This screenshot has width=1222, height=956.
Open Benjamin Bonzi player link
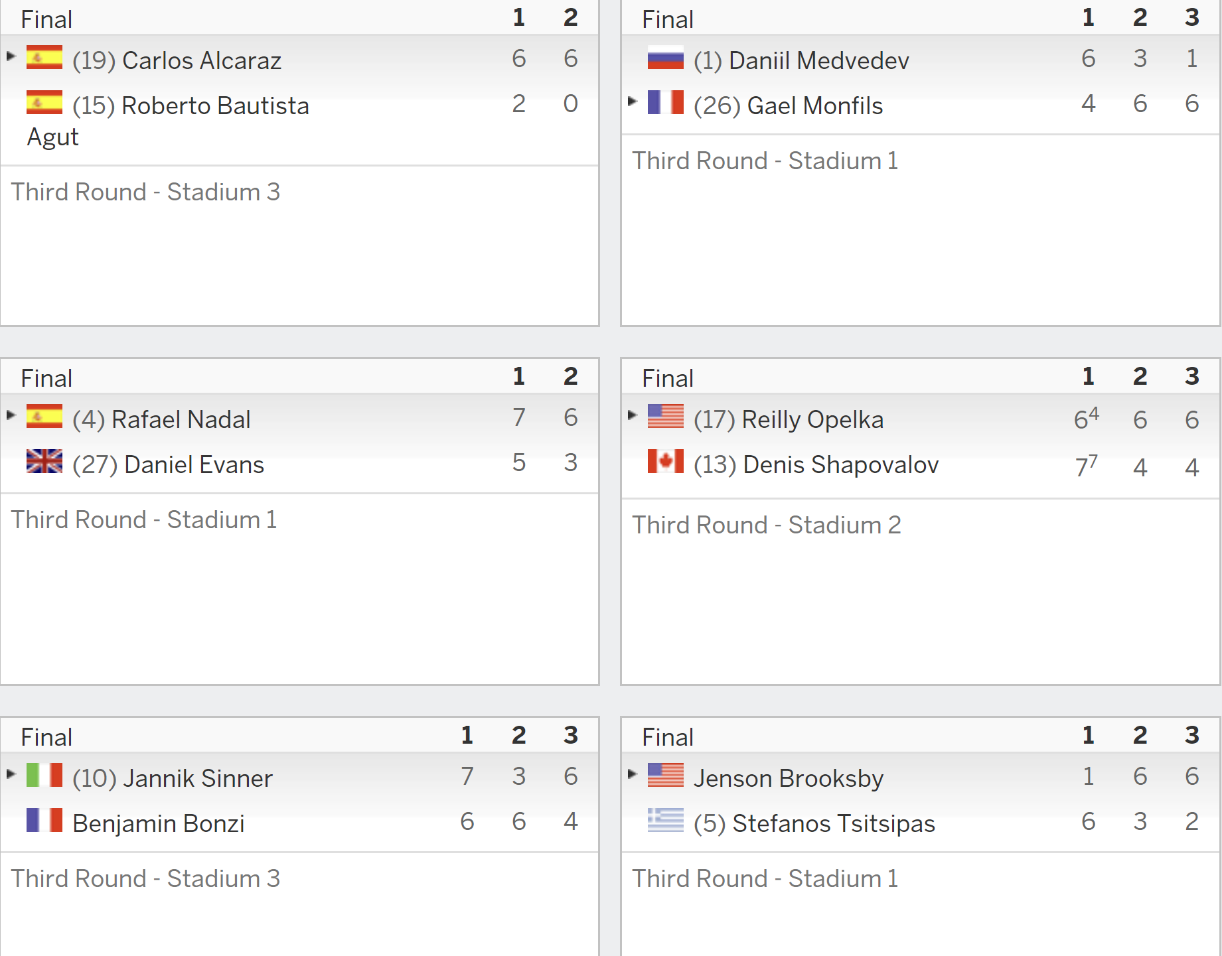(159, 823)
